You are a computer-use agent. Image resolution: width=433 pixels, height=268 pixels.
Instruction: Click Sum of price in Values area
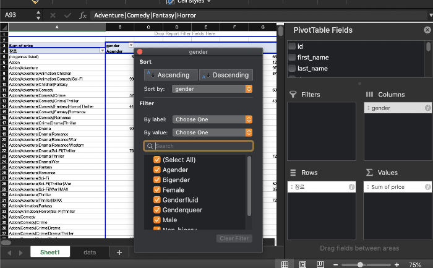398,187
